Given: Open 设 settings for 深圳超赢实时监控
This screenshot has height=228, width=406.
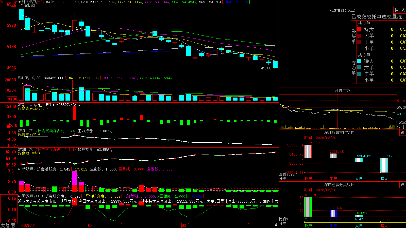Looking at the screenshot, I should tap(403, 132).
